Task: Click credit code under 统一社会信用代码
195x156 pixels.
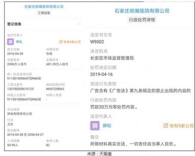Action: pyautogui.click(x=24, y=78)
